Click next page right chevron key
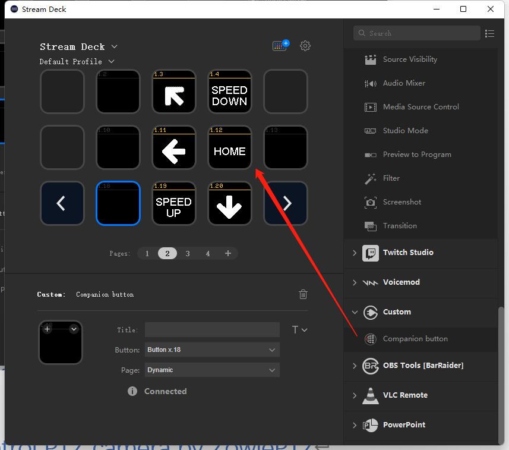This screenshot has height=450, width=509. [x=286, y=203]
